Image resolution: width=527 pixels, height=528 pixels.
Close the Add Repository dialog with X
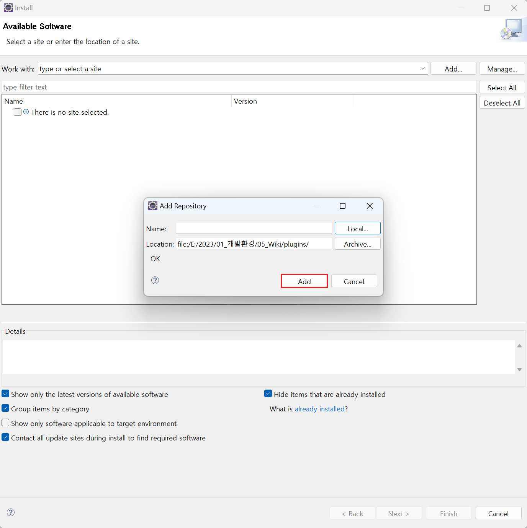pos(370,206)
